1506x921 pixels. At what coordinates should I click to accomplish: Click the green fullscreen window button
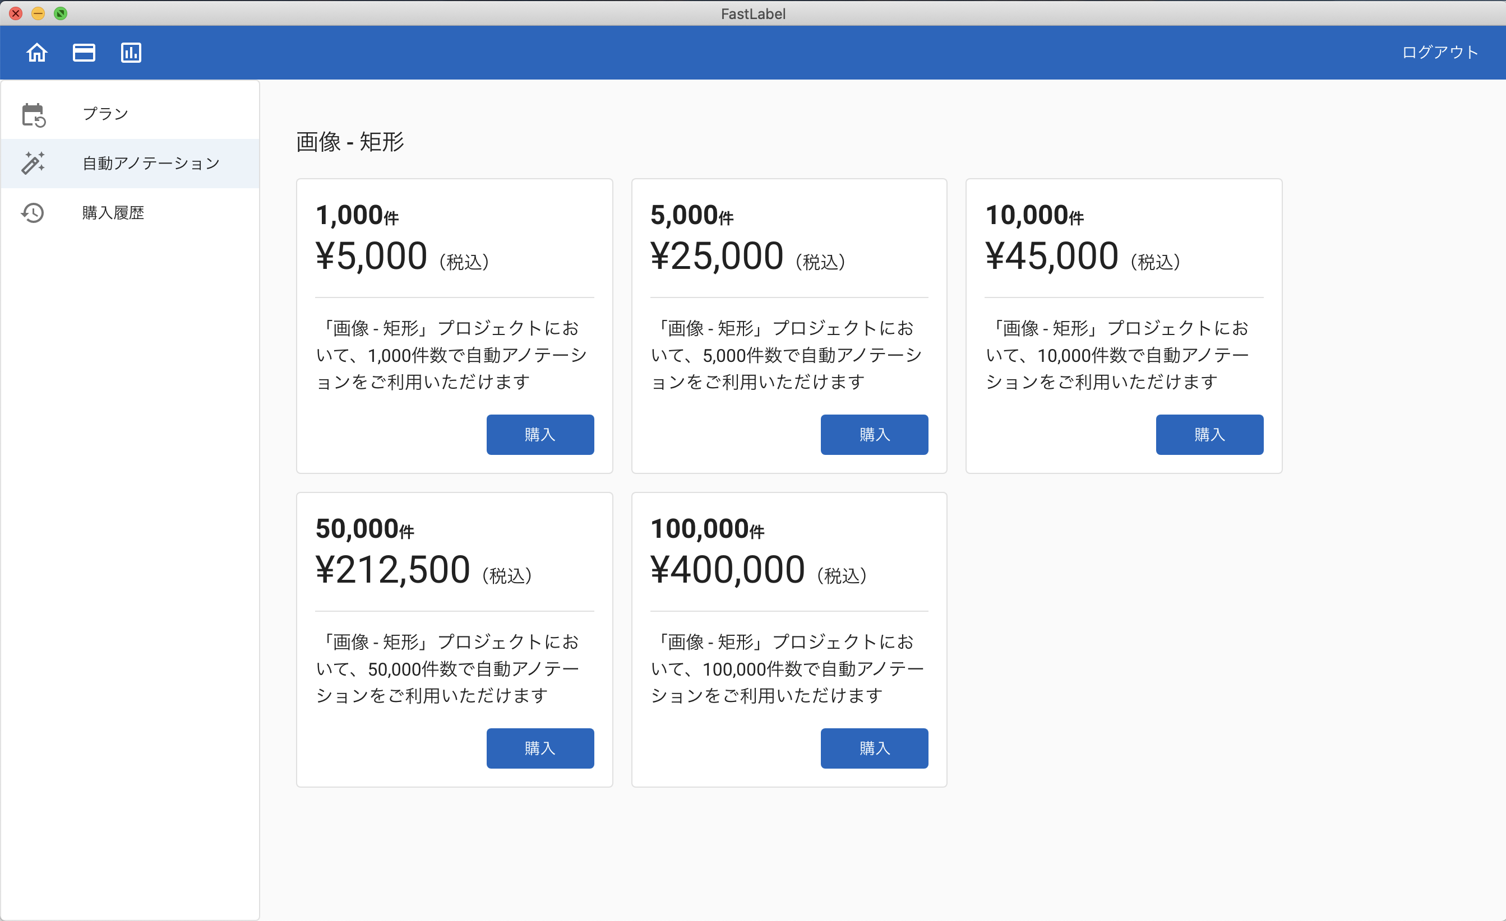coord(61,13)
